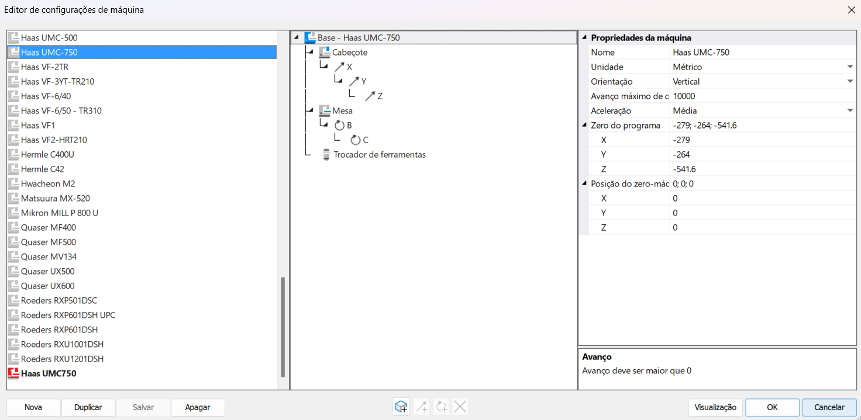The width and height of the screenshot is (861, 420).
Task: Click the icon next to Matsuura MX-520
Action: [x=13, y=198]
